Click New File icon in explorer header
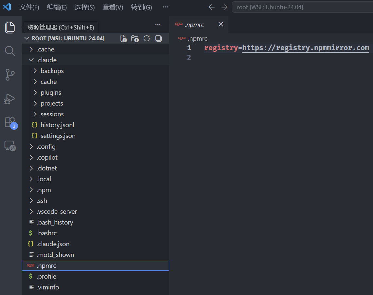373x295 pixels. pos(123,39)
